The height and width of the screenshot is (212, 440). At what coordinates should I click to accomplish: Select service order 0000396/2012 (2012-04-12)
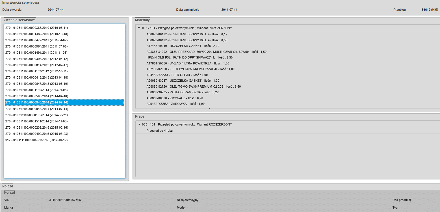64,59
